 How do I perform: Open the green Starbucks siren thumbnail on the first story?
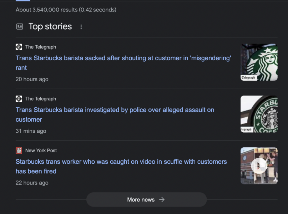pyautogui.click(x=259, y=62)
